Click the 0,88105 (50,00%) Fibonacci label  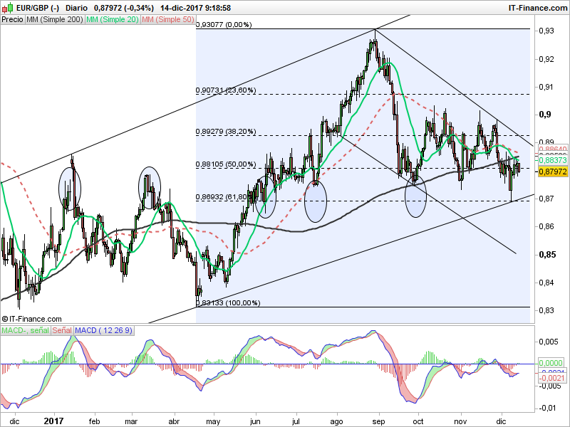pos(226,164)
